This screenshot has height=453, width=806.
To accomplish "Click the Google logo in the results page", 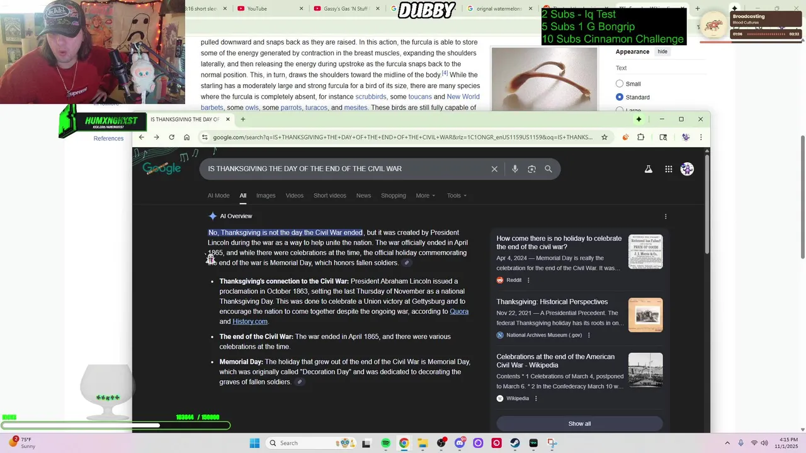I will 162,168.
